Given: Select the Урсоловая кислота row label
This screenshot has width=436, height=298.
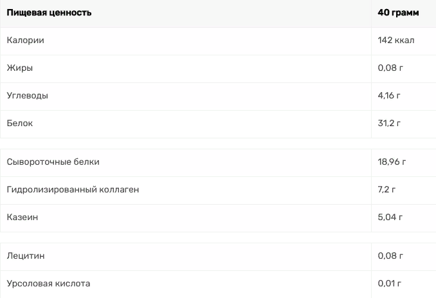Looking at the screenshot, I should (48, 284).
